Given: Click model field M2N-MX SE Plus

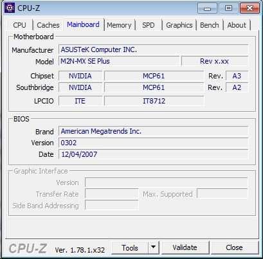Looking at the screenshot, I should point(119,61).
